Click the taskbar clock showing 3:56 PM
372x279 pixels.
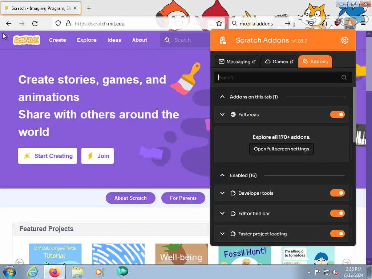[x=353, y=272]
